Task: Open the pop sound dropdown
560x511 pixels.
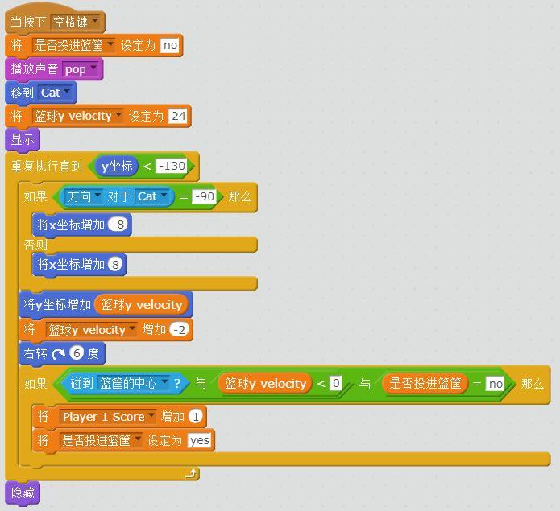Action: coord(80,69)
